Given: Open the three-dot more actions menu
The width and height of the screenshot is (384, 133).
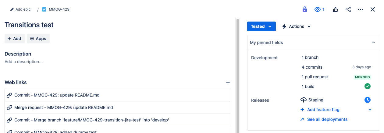Looking at the screenshot, I should [x=361, y=9].
